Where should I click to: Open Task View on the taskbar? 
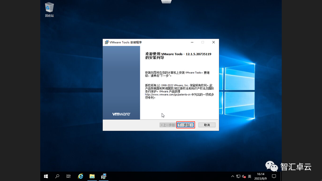click(68, 176)
